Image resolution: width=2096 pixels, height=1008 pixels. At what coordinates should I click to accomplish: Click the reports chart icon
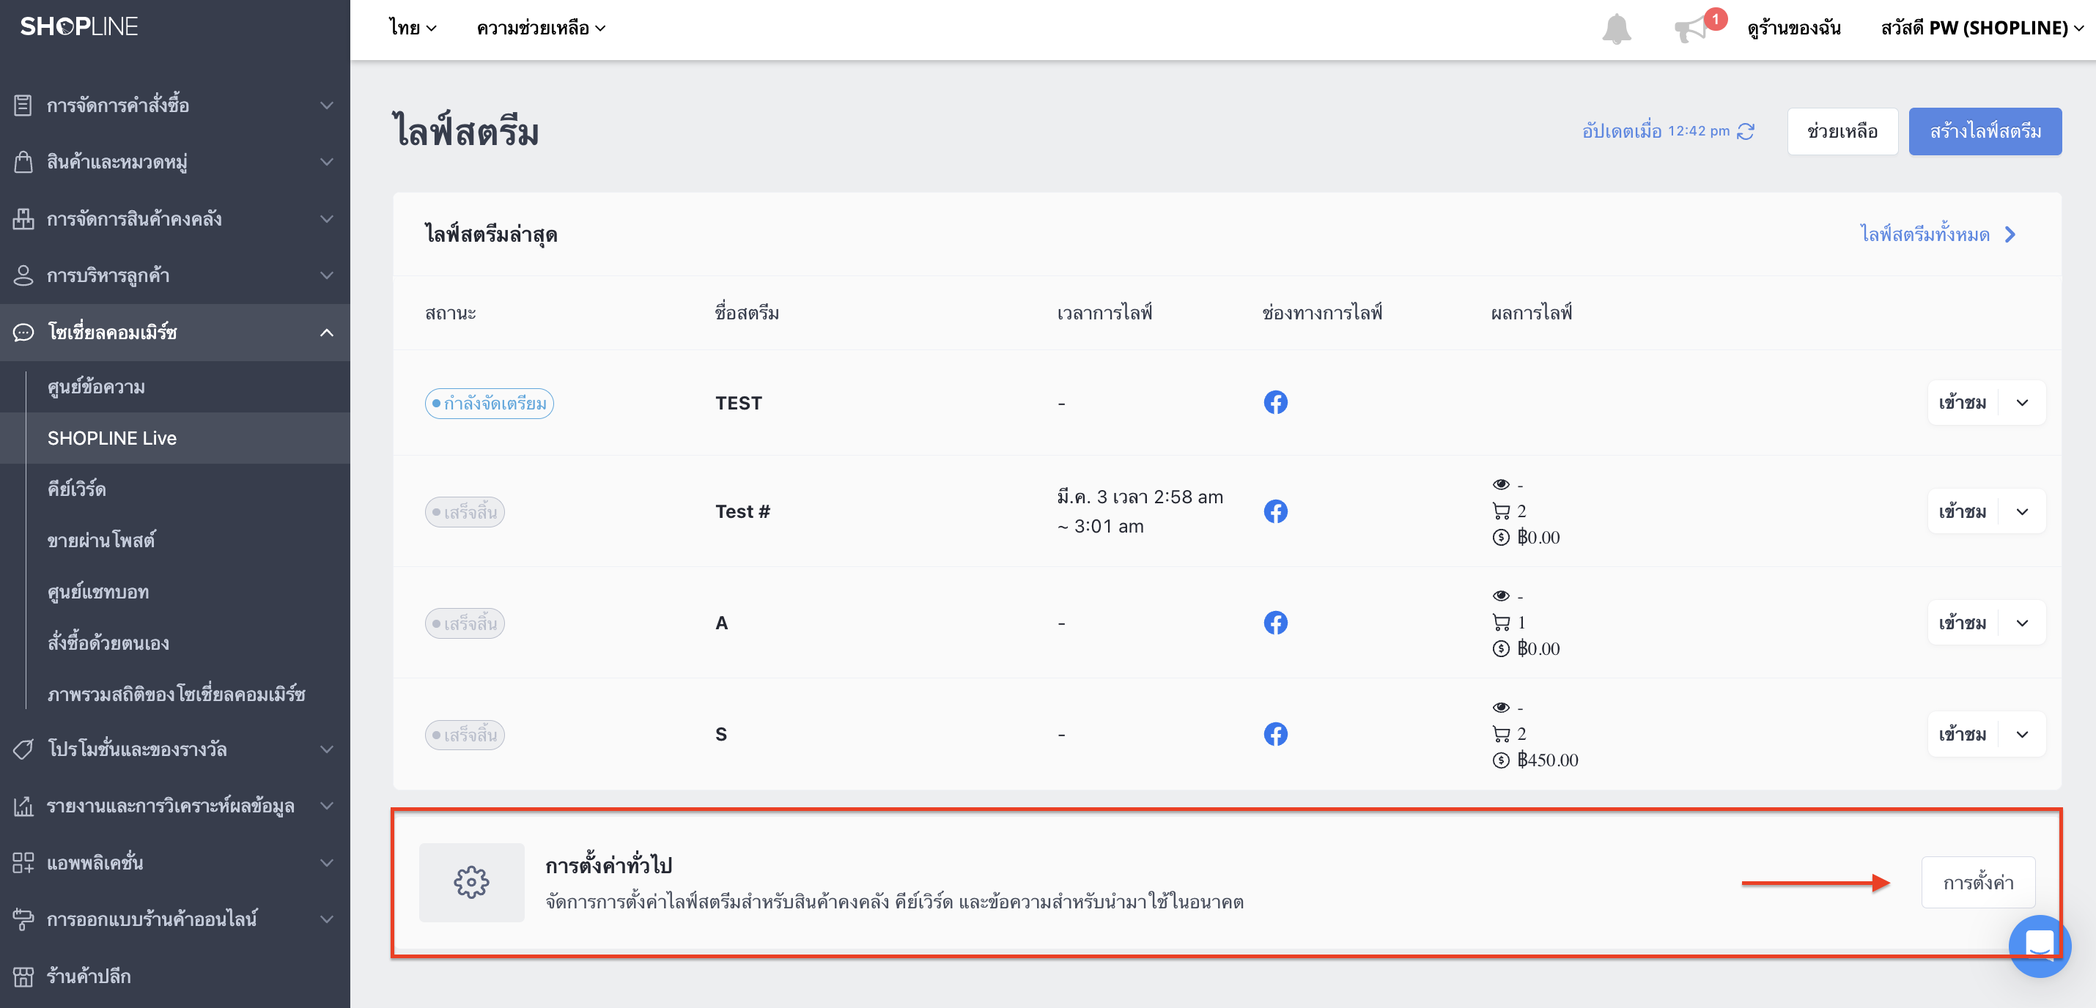(x=23, y=807)
